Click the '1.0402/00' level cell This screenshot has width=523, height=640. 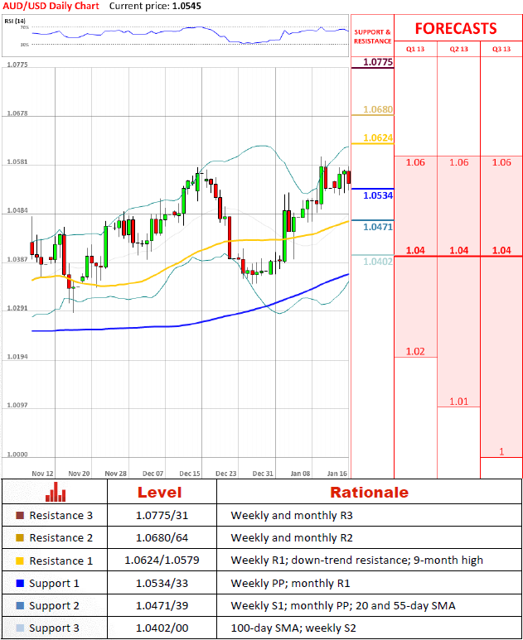coord(162,628)
